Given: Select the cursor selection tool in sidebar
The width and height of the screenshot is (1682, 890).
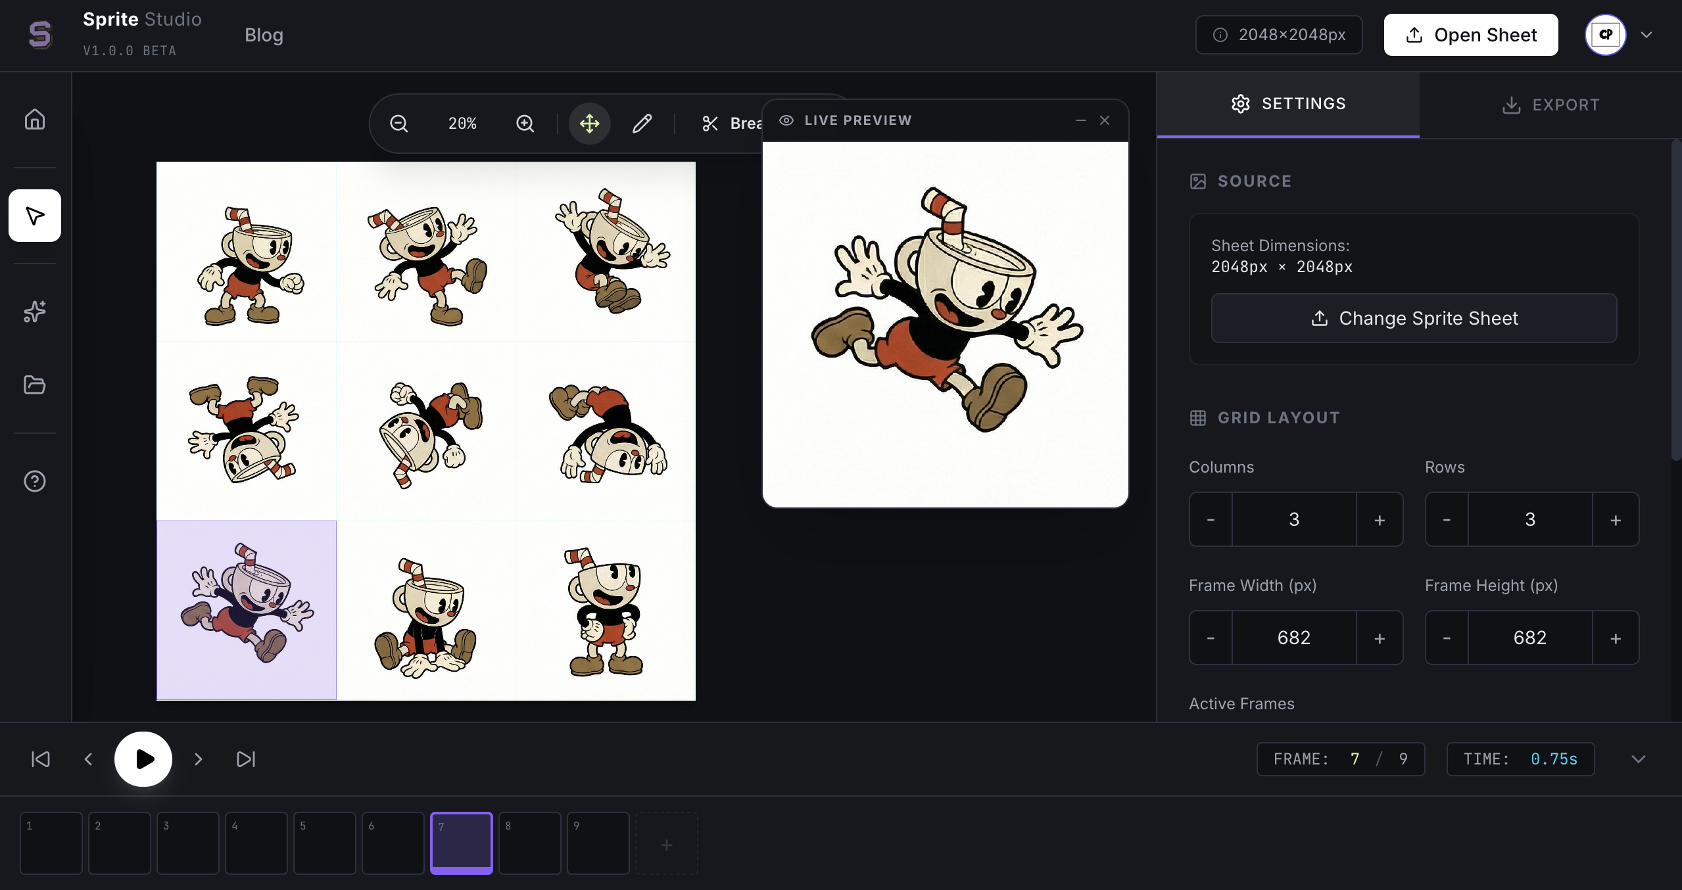Looking at the screenshot, I should [34, 216].
